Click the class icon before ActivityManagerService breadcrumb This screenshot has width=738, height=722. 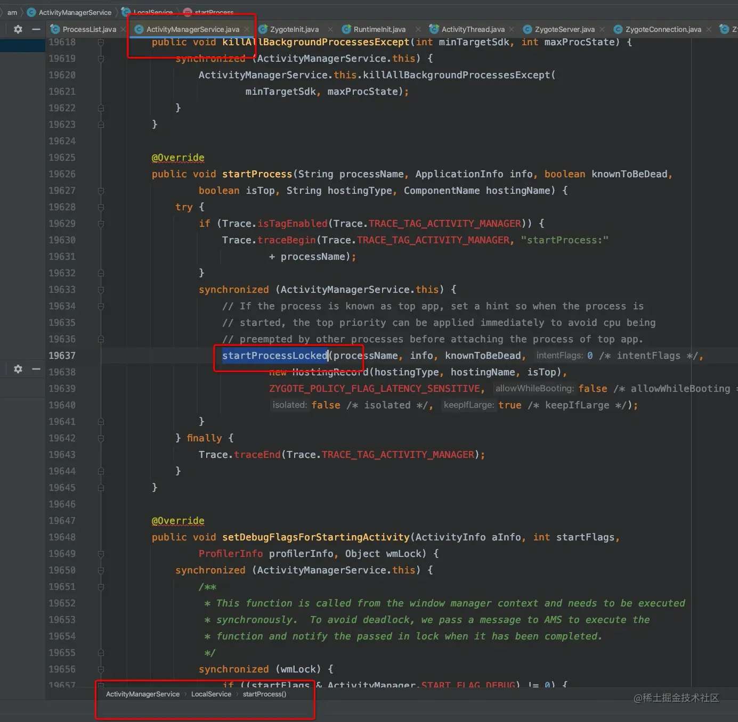(31, 12)
